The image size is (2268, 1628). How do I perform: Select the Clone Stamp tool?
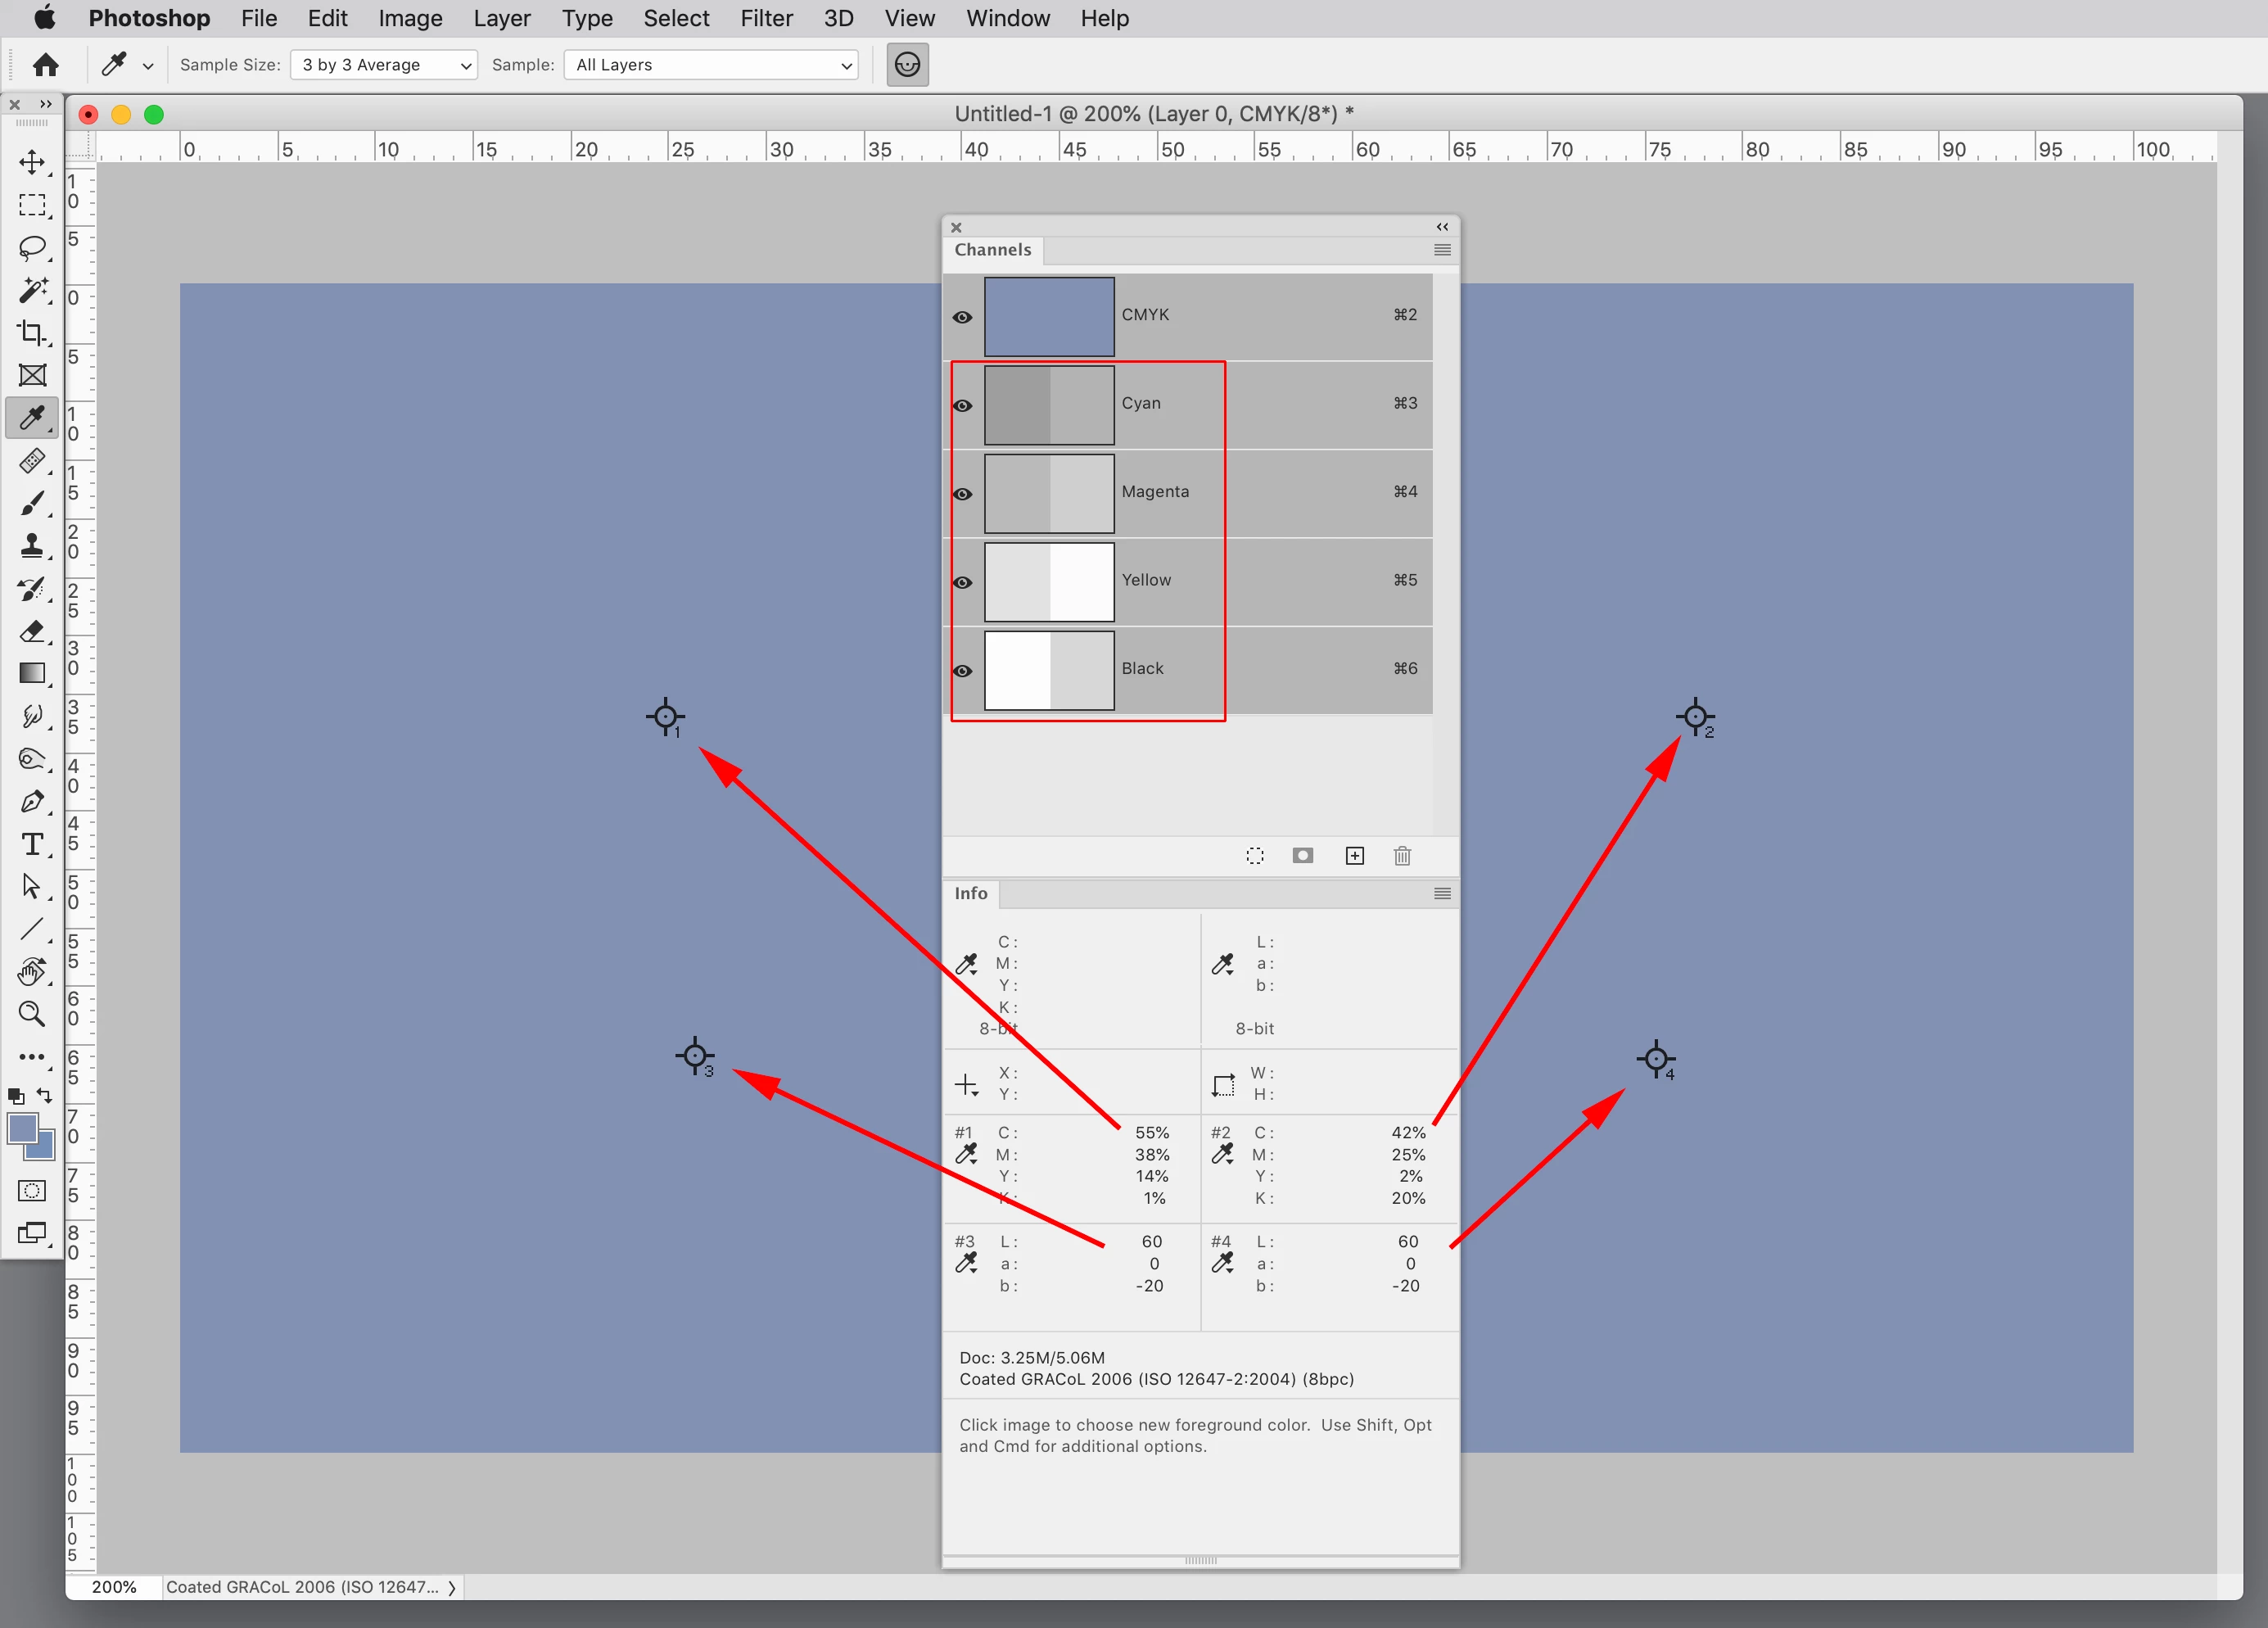(x=32, y=545)
